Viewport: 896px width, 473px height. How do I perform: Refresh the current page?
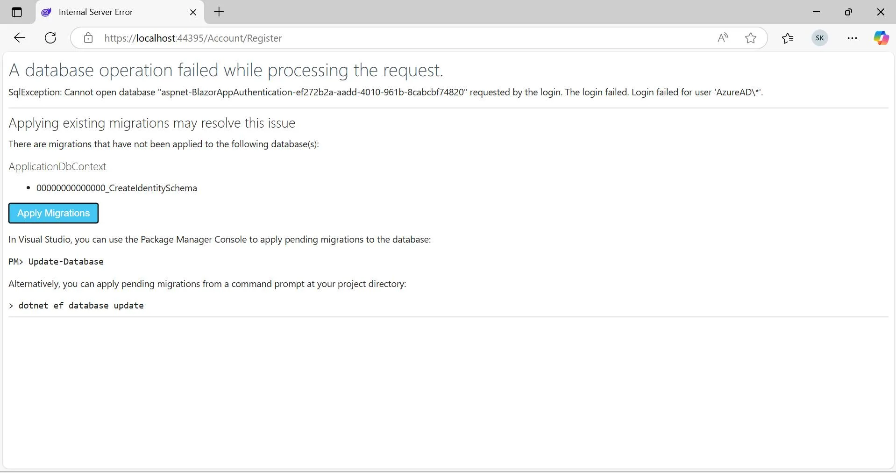(50, 38)
